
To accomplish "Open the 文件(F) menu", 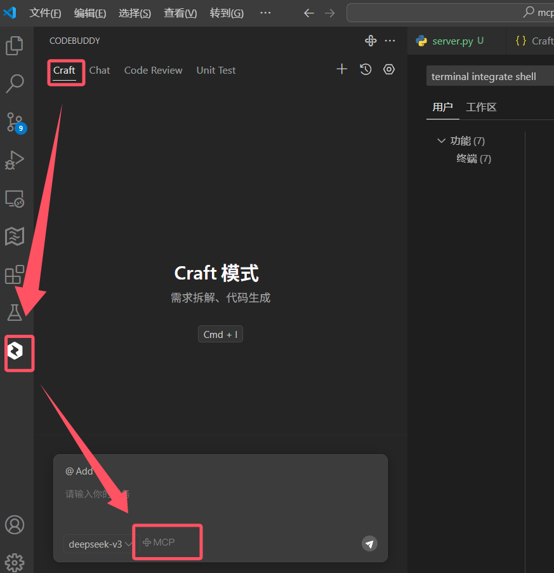I will click(45, 13).
